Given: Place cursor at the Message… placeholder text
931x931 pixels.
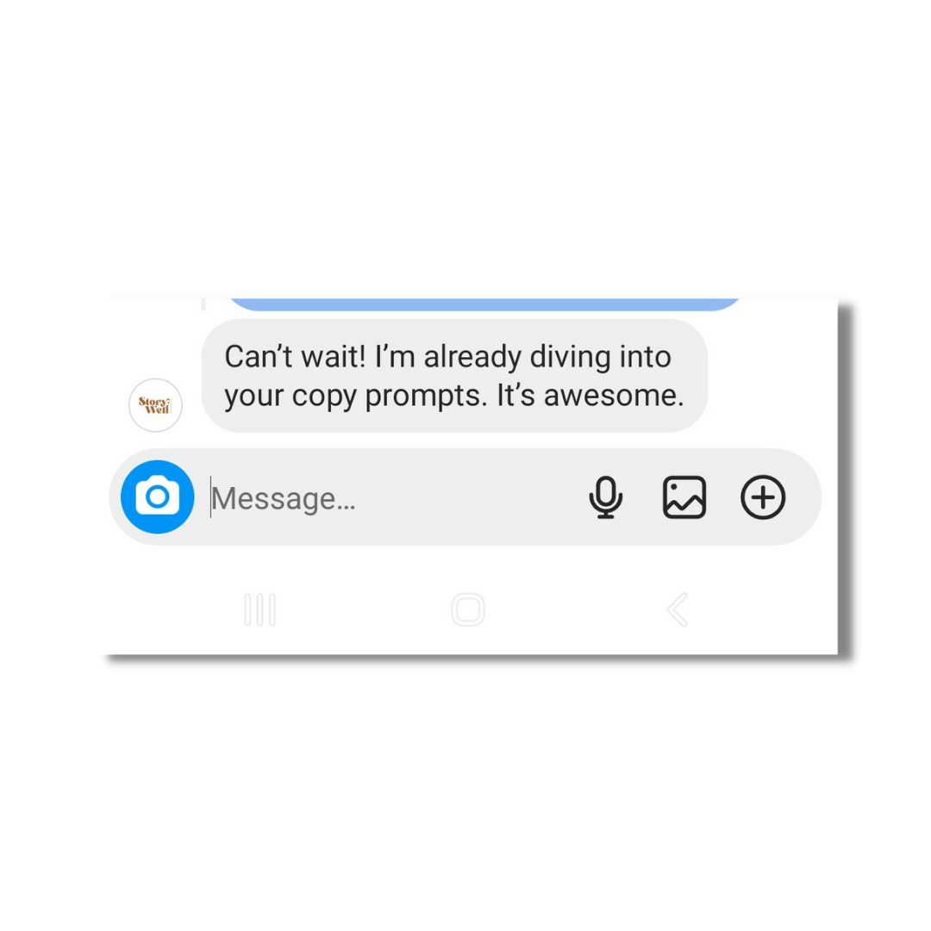Looking at the screenshot, I should [284, 499].
